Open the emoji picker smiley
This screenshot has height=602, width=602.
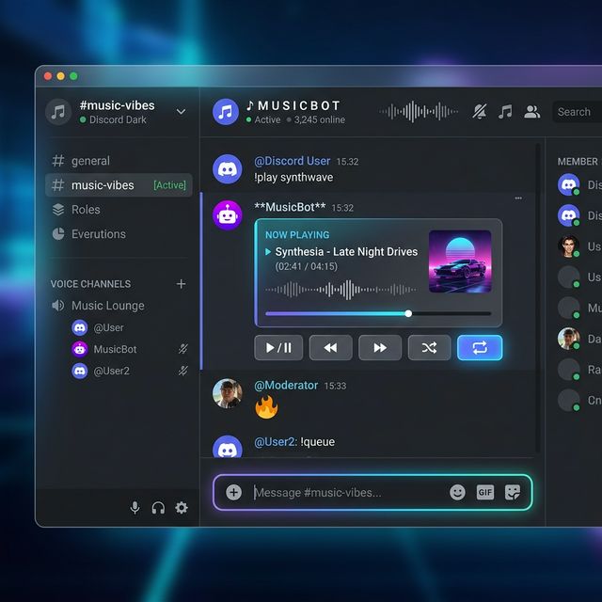pos(457,492)
